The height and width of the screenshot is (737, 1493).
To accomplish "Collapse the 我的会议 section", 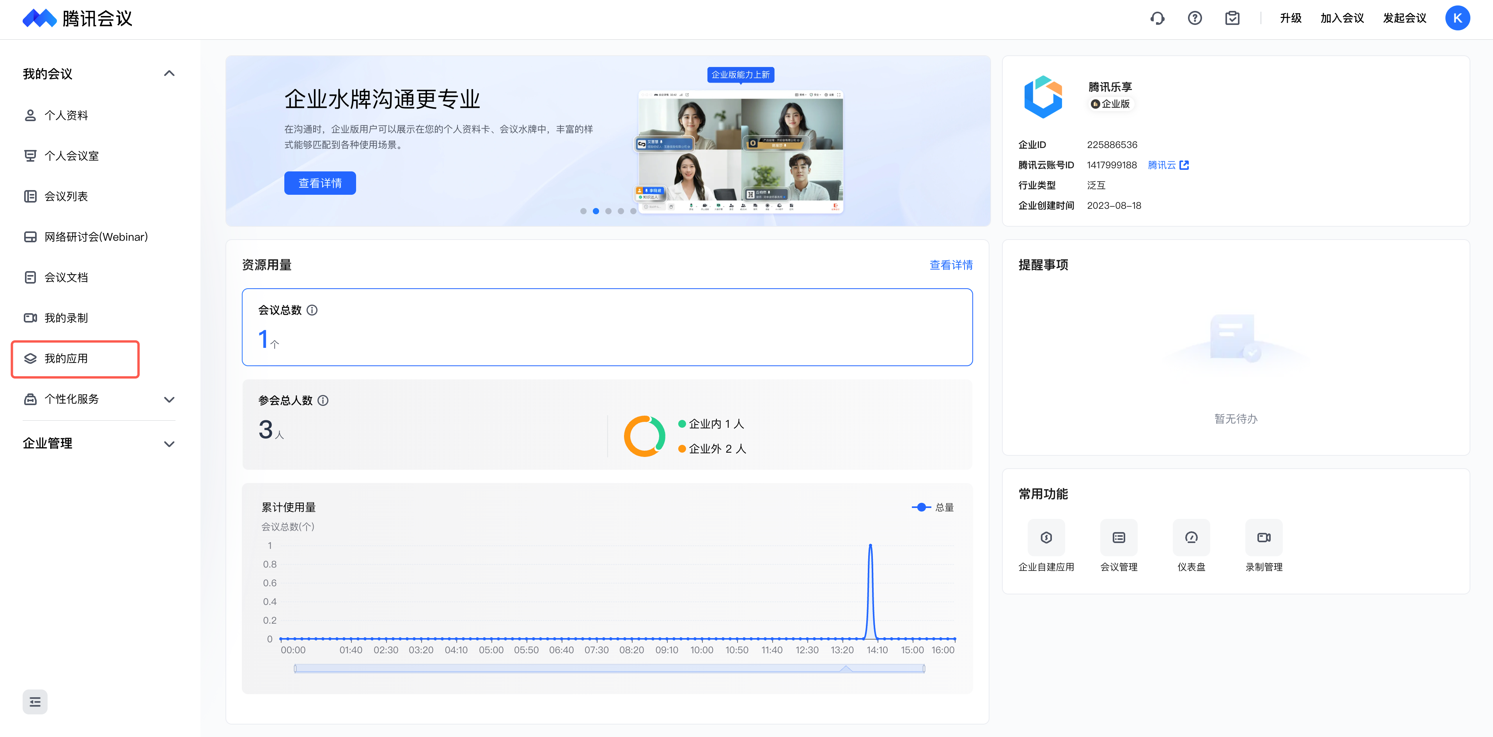I will pos(169,74).
